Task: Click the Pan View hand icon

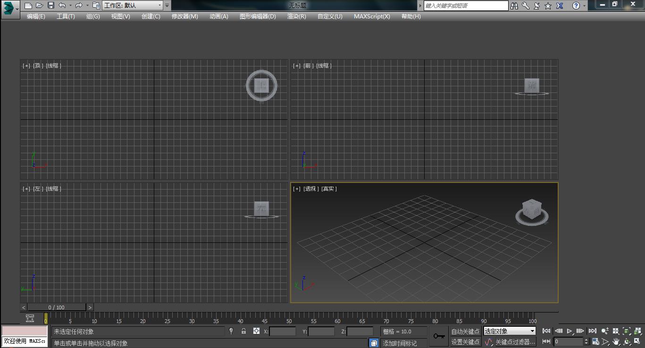Action: click(x=616, y=341)
